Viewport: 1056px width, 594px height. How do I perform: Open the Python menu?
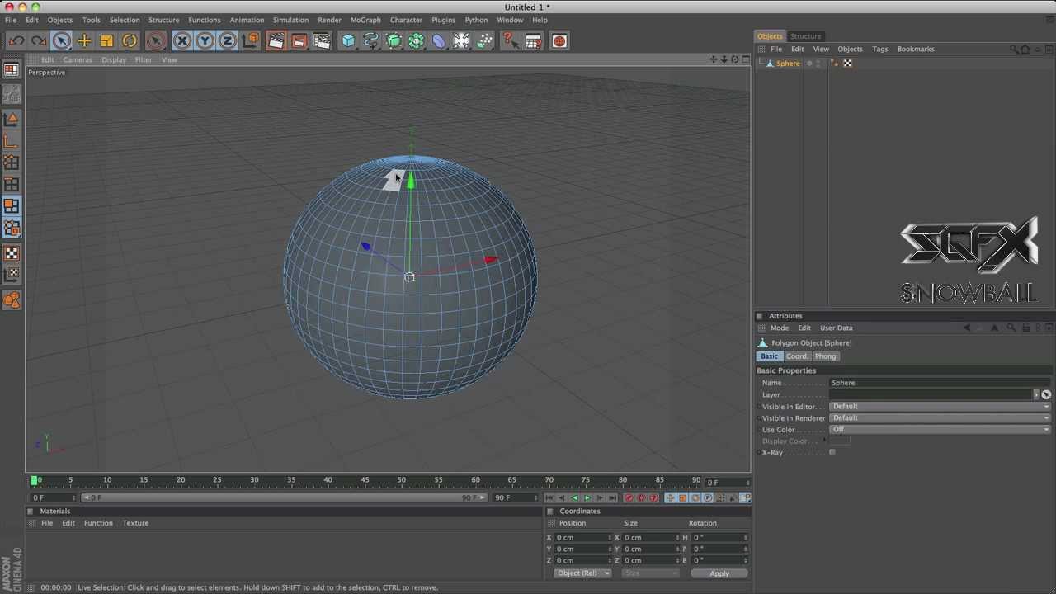[476, 20]
